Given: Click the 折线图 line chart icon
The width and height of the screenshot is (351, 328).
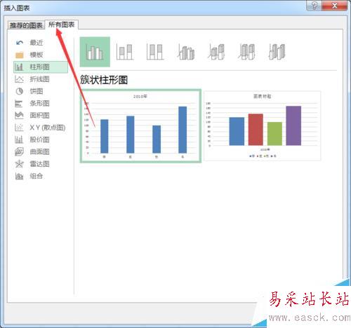Looking at the screenshot, I should click(19, 79).
